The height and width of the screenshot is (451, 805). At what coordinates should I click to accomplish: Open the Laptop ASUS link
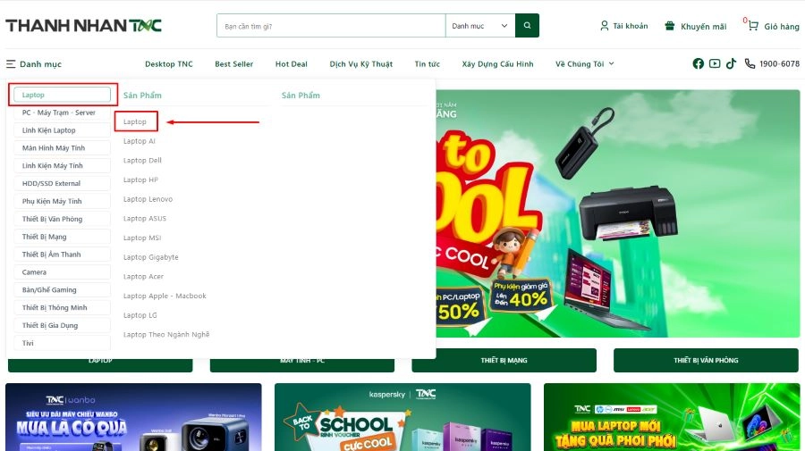(x=145, y=218)
